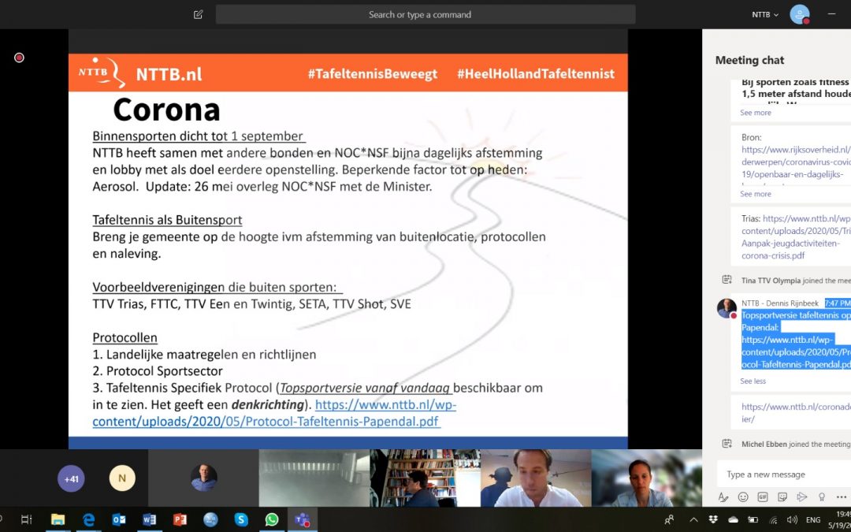Viewport: 851px width, 532px height.
Task: Click the 'Corona' slide title
Action: click(x=166, y=110)
